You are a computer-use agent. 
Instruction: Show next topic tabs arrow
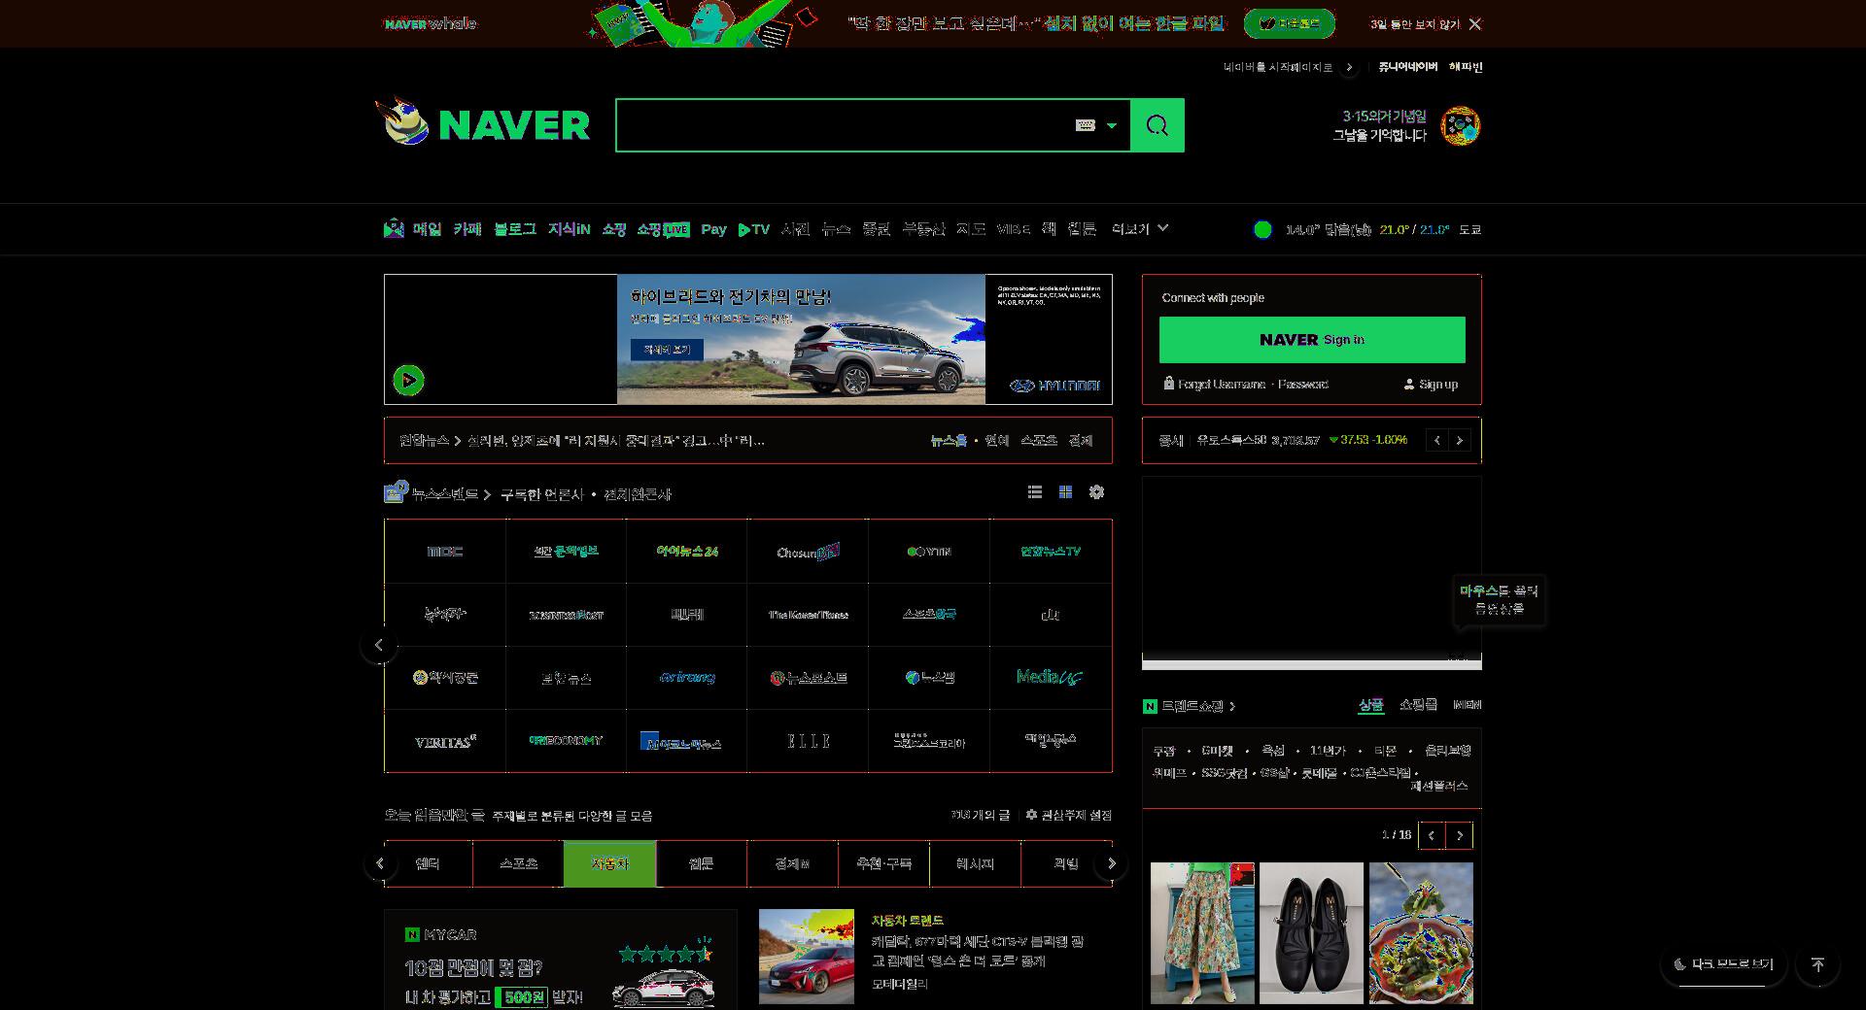click(1111, 863)
